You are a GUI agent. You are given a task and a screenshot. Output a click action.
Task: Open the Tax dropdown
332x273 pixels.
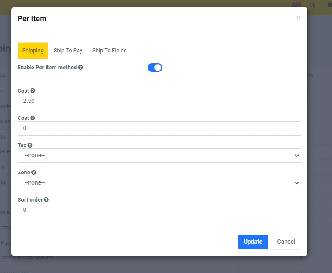click(159, 156)
